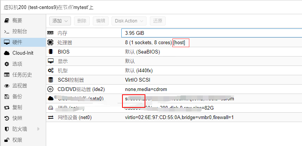Select the 网络设备 (net0) row
The height and width of the screenshot is (146, 302).
pyautogui.click(x=174, y=117)
